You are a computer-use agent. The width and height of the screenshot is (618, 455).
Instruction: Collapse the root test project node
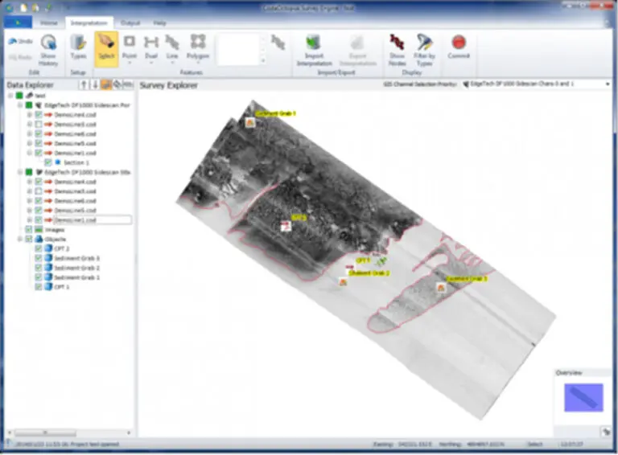pyautogui.click(x=10, y=95)
